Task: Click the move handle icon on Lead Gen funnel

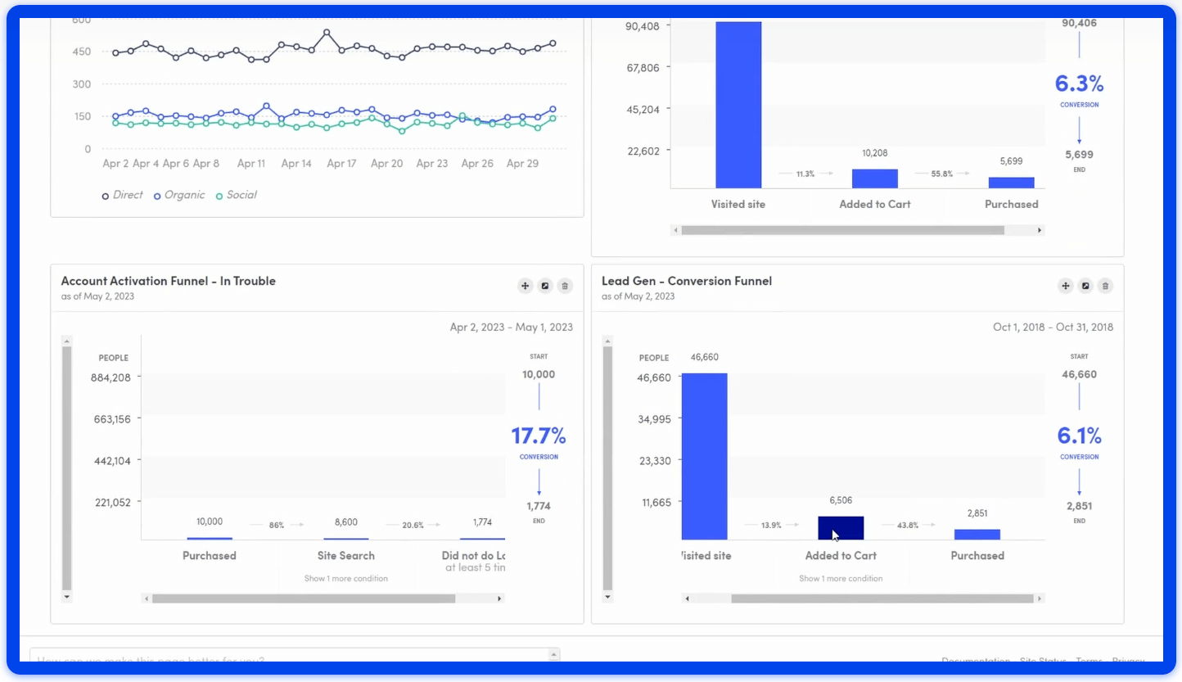Action: coord(1065,286)
